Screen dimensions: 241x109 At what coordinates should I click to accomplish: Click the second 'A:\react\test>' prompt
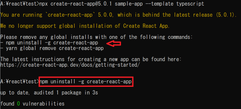tap(19, 82)
